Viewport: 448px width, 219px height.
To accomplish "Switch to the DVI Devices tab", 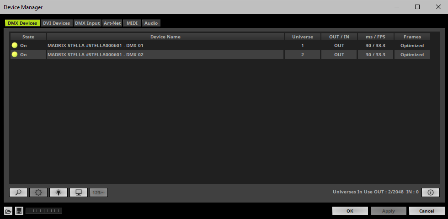I will [57, 23].
